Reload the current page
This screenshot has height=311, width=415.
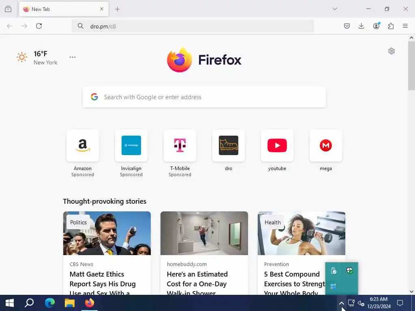coord(39,26)
